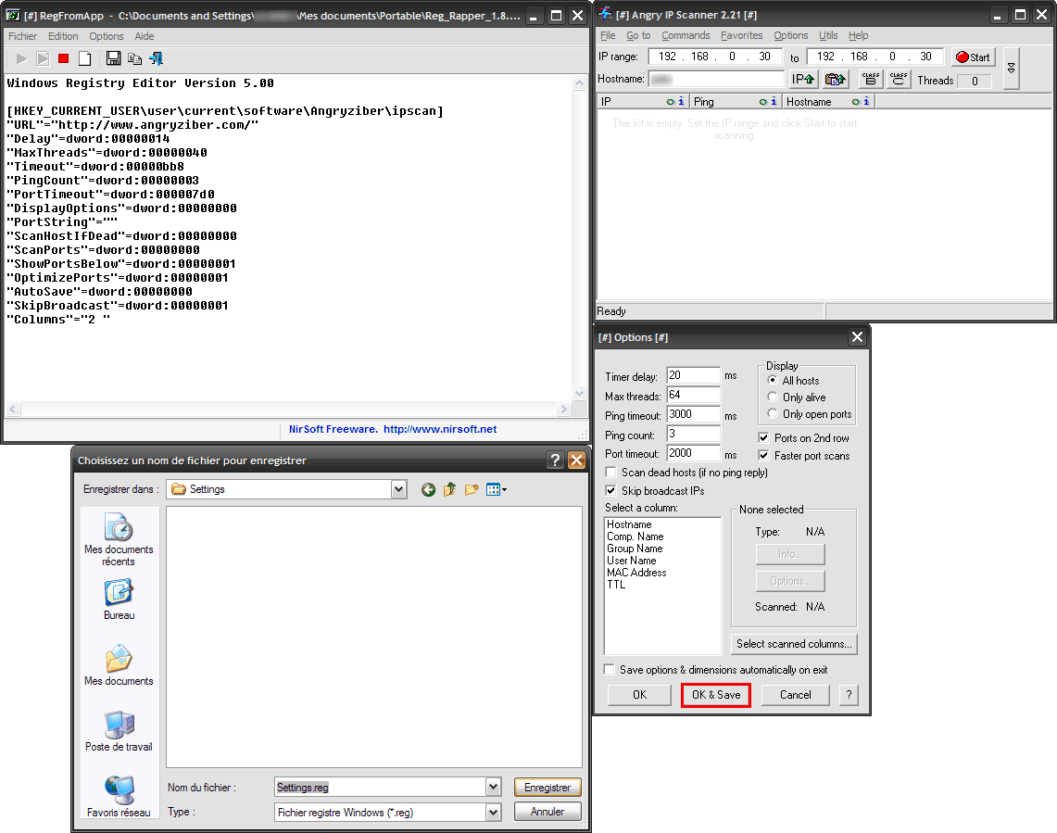Select the Only alive display option
The height and width of the screenshot is (833, 1057).
tap(773, 398)
